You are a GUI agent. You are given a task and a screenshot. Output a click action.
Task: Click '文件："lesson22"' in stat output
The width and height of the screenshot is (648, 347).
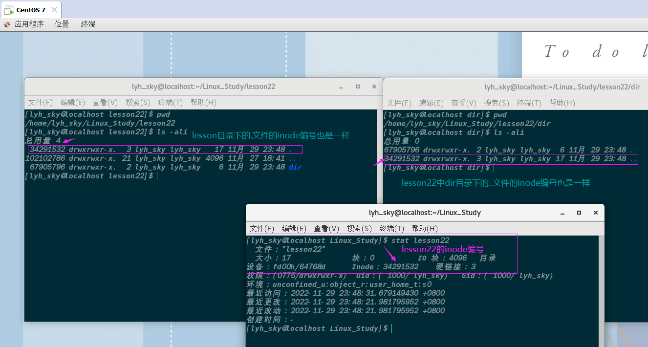pyautogui.click(x=290, y=249)
